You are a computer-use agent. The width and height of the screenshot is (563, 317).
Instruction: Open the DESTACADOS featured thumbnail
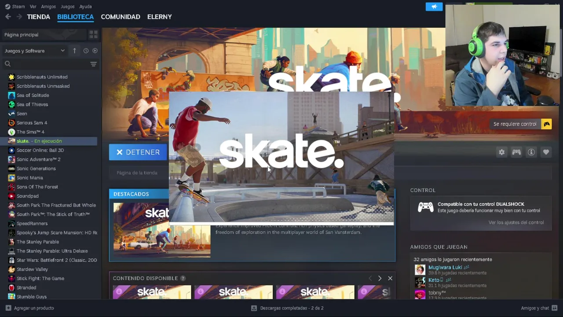point(162,230)
